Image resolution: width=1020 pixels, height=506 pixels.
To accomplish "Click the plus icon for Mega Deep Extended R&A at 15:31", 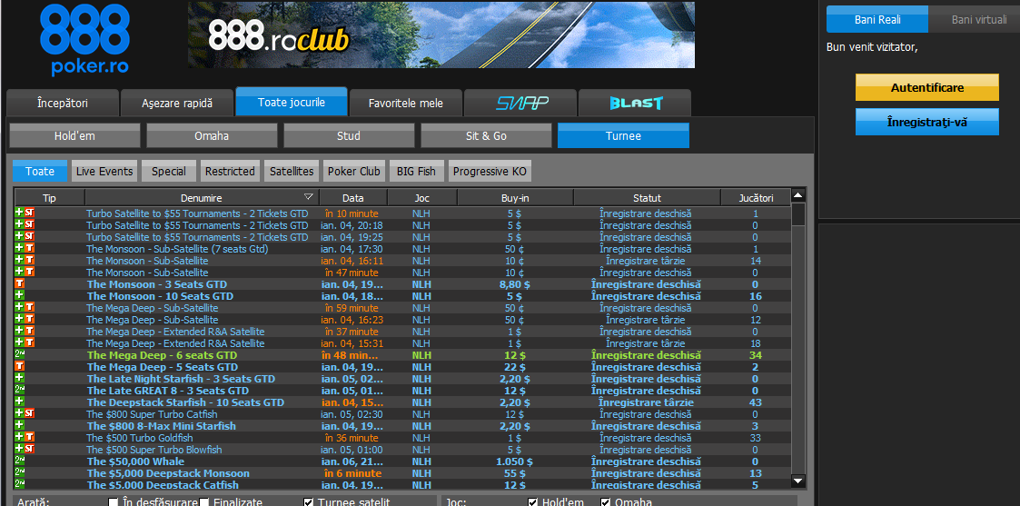I will coord(19,342).
